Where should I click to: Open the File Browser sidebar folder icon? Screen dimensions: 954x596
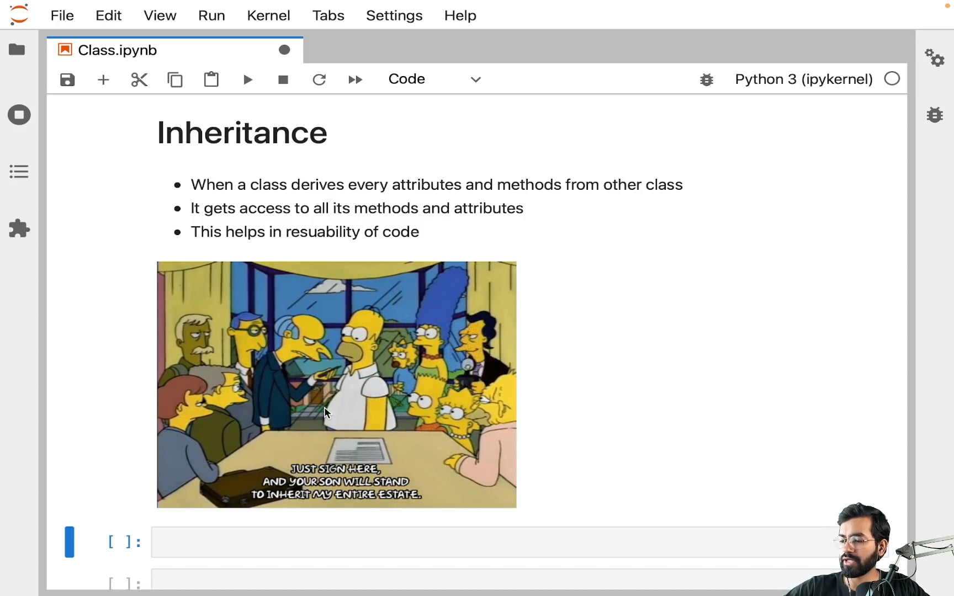(x=17, y=50)
